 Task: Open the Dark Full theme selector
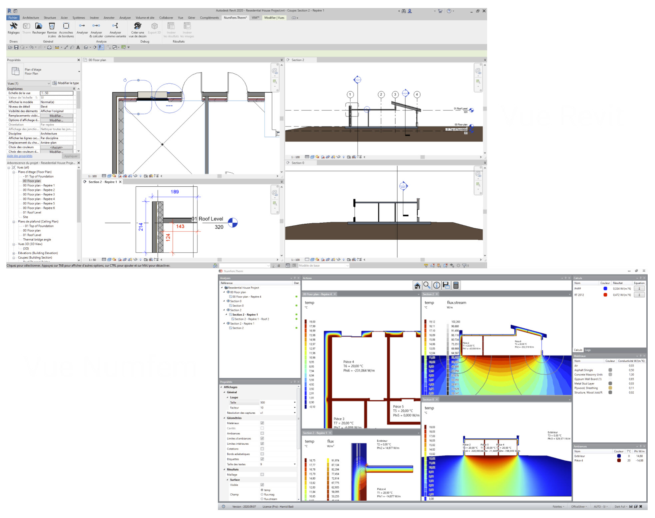coord(621,507)
